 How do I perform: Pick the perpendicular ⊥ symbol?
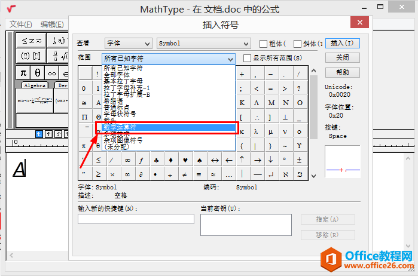coord(285,117)
